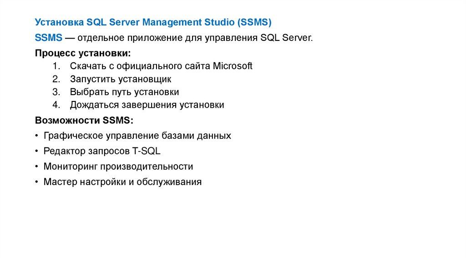Click step 'Запустить установщик'
Screen dimensions: 466x261
pos(121,79)
